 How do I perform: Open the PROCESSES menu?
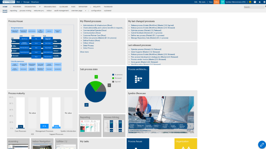click(x=17, y=7)
